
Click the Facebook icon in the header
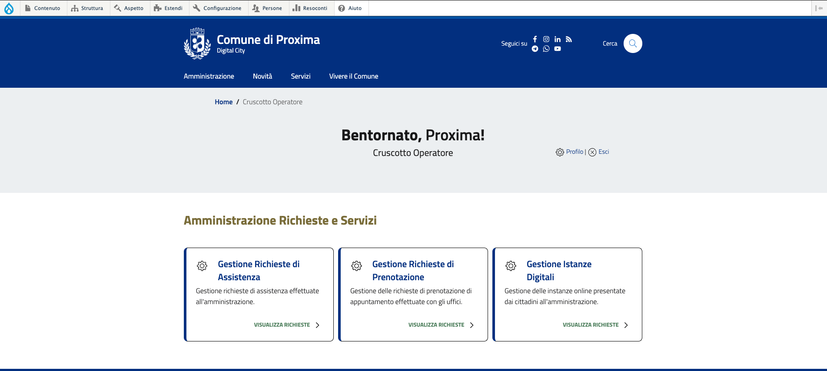pos(535,39)
